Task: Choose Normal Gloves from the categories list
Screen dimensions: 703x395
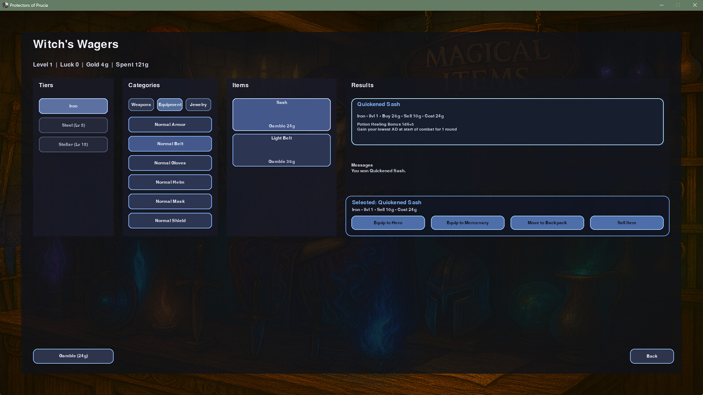Action: pos(170,163)
